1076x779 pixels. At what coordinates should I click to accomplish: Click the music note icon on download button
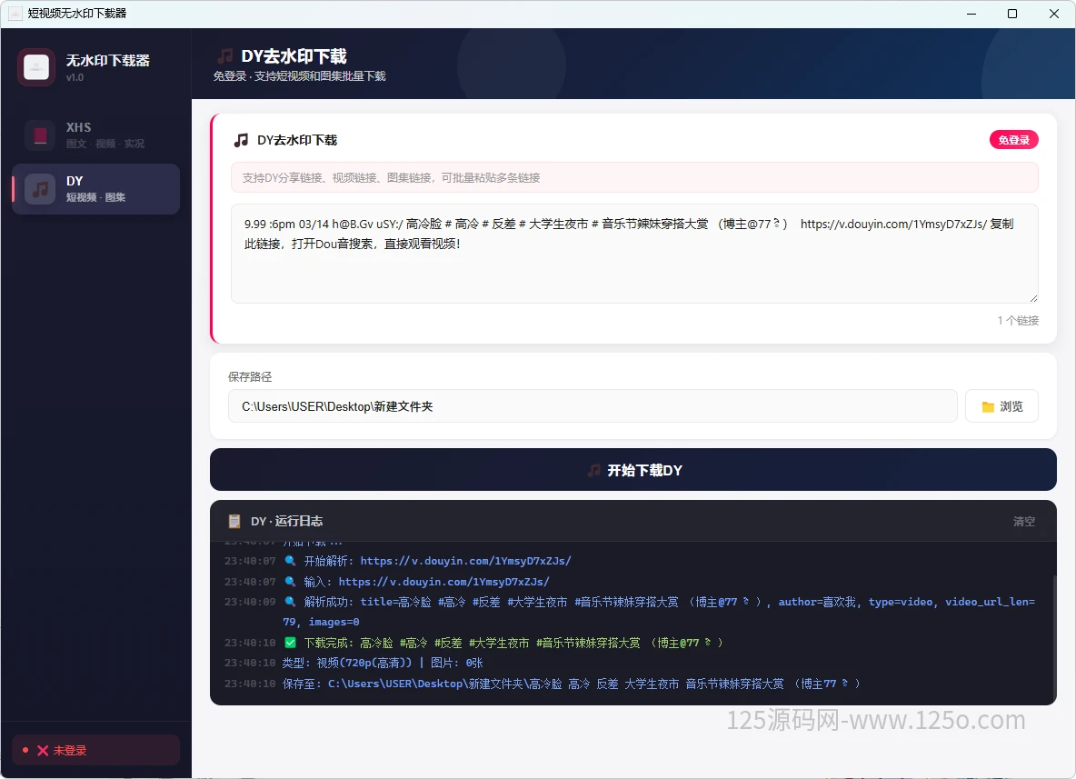594,470
